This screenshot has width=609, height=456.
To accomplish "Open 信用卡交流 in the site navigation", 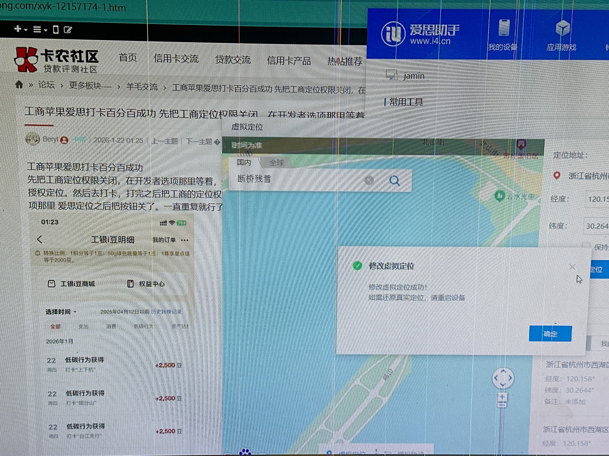I will click(176, 59).
